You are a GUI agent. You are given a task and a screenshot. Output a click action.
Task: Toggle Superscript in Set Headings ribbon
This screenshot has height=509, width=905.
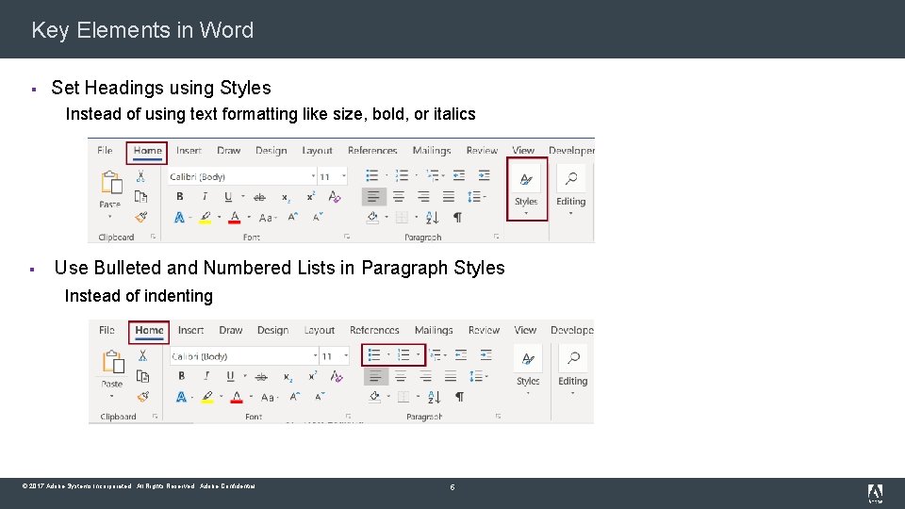310,196
